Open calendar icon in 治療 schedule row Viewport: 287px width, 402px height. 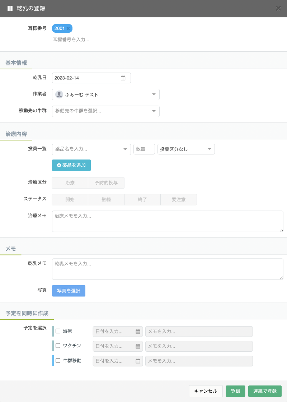[138, 332]
